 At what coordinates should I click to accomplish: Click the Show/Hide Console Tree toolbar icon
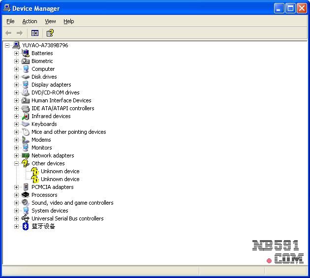[35, 33]
